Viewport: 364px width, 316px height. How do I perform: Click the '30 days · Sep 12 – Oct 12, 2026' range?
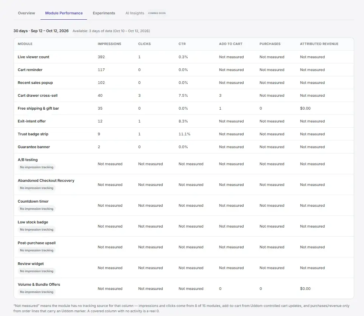[41, 31]
